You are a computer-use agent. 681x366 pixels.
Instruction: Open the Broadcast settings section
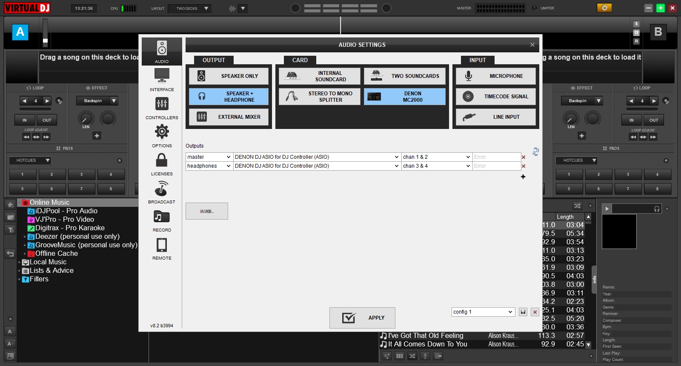click(x=162, y=192)
